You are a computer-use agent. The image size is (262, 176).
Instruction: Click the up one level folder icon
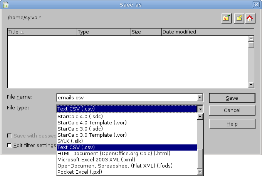tap(226, 18)
